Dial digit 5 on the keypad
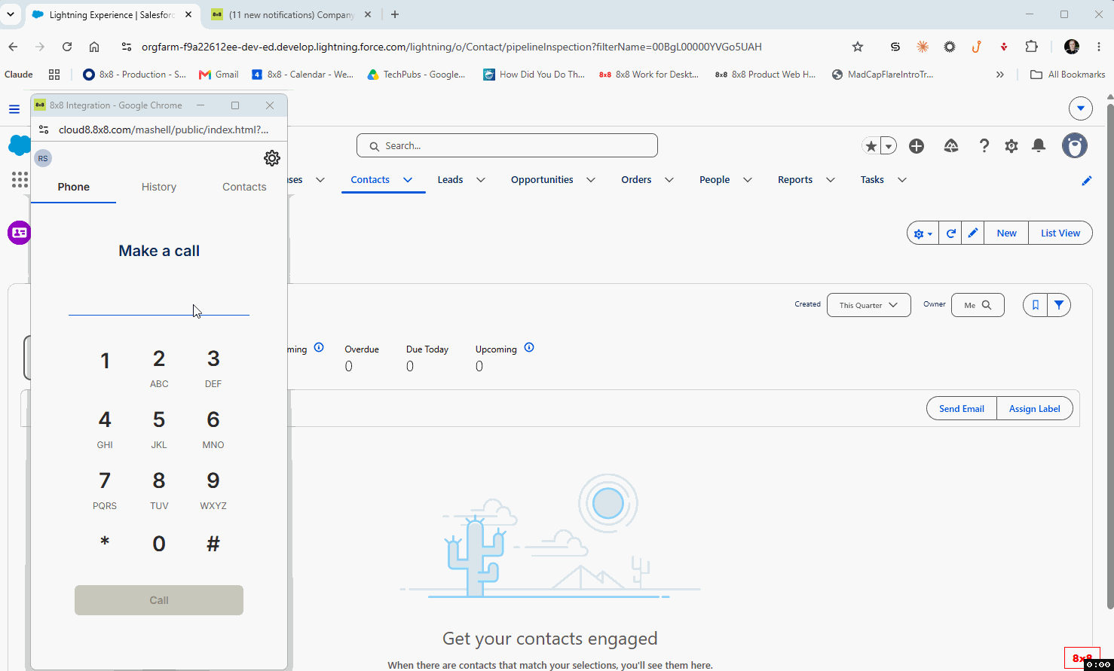 (159, 428)
